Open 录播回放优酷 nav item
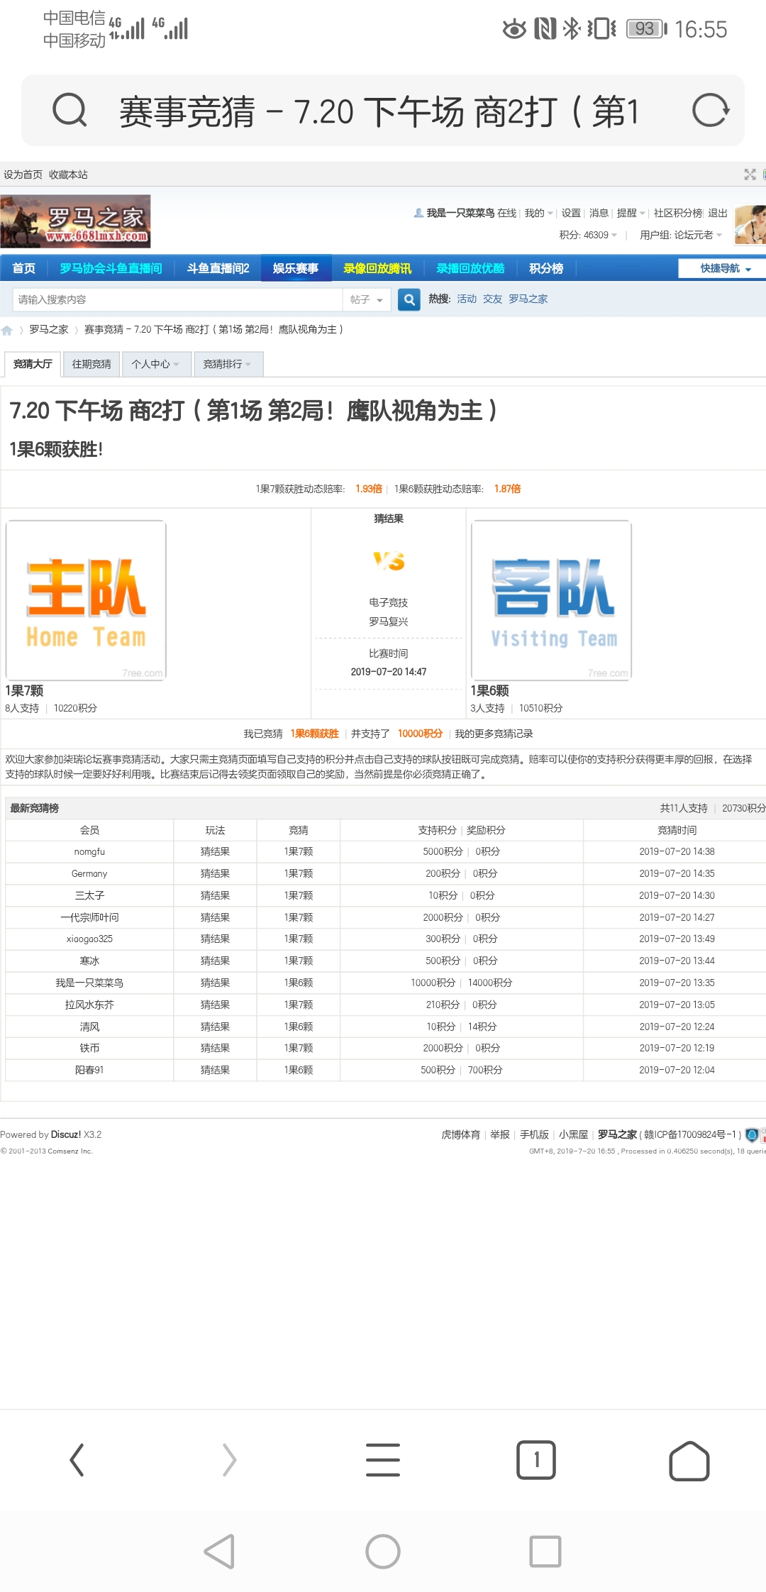The image size is (766, 1592). (x=470, y=268)
